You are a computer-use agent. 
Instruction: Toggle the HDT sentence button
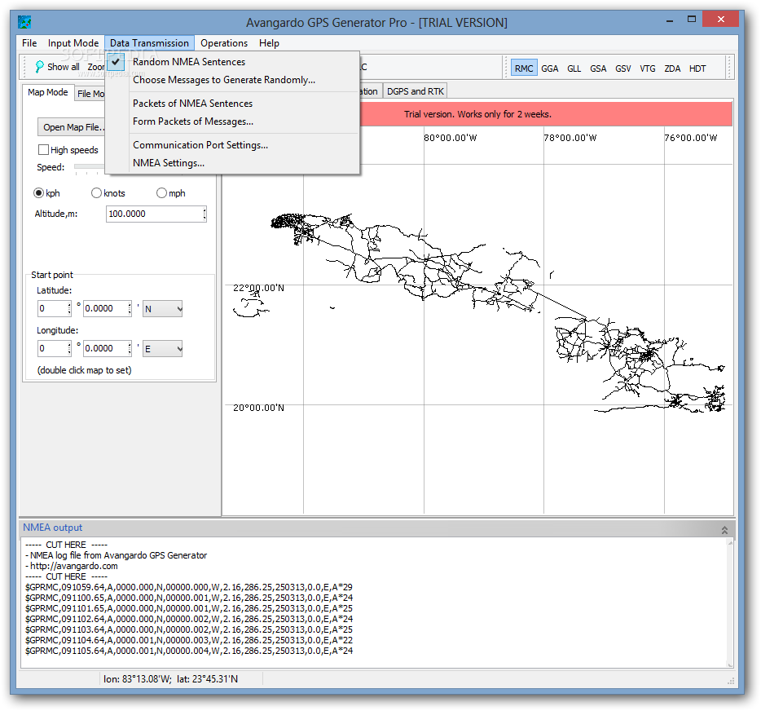click(x=697, y=68)
